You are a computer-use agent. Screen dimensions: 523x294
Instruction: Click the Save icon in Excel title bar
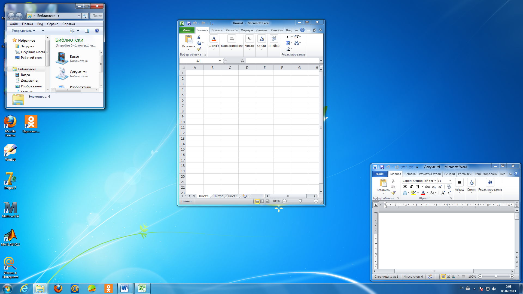click(x=189, y=23)
